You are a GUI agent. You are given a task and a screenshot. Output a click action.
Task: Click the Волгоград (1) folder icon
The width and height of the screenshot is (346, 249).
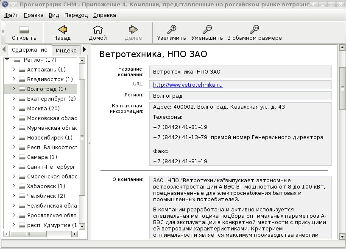pyautogui.click(x=22, y=89)
